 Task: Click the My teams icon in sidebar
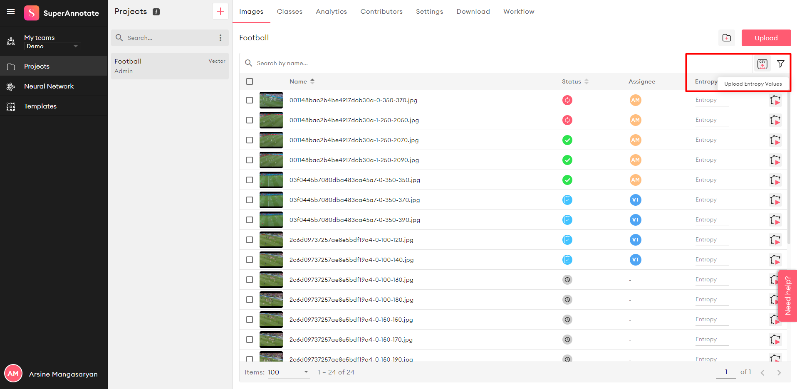[x=11, y=41]
